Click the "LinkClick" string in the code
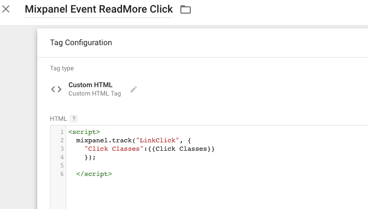 click(x=158, y=140)
